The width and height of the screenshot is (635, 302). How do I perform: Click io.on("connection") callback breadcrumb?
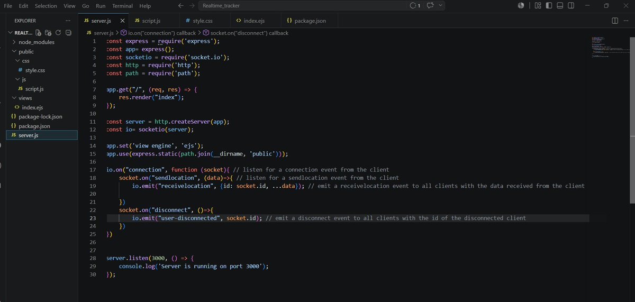point(158,33)
